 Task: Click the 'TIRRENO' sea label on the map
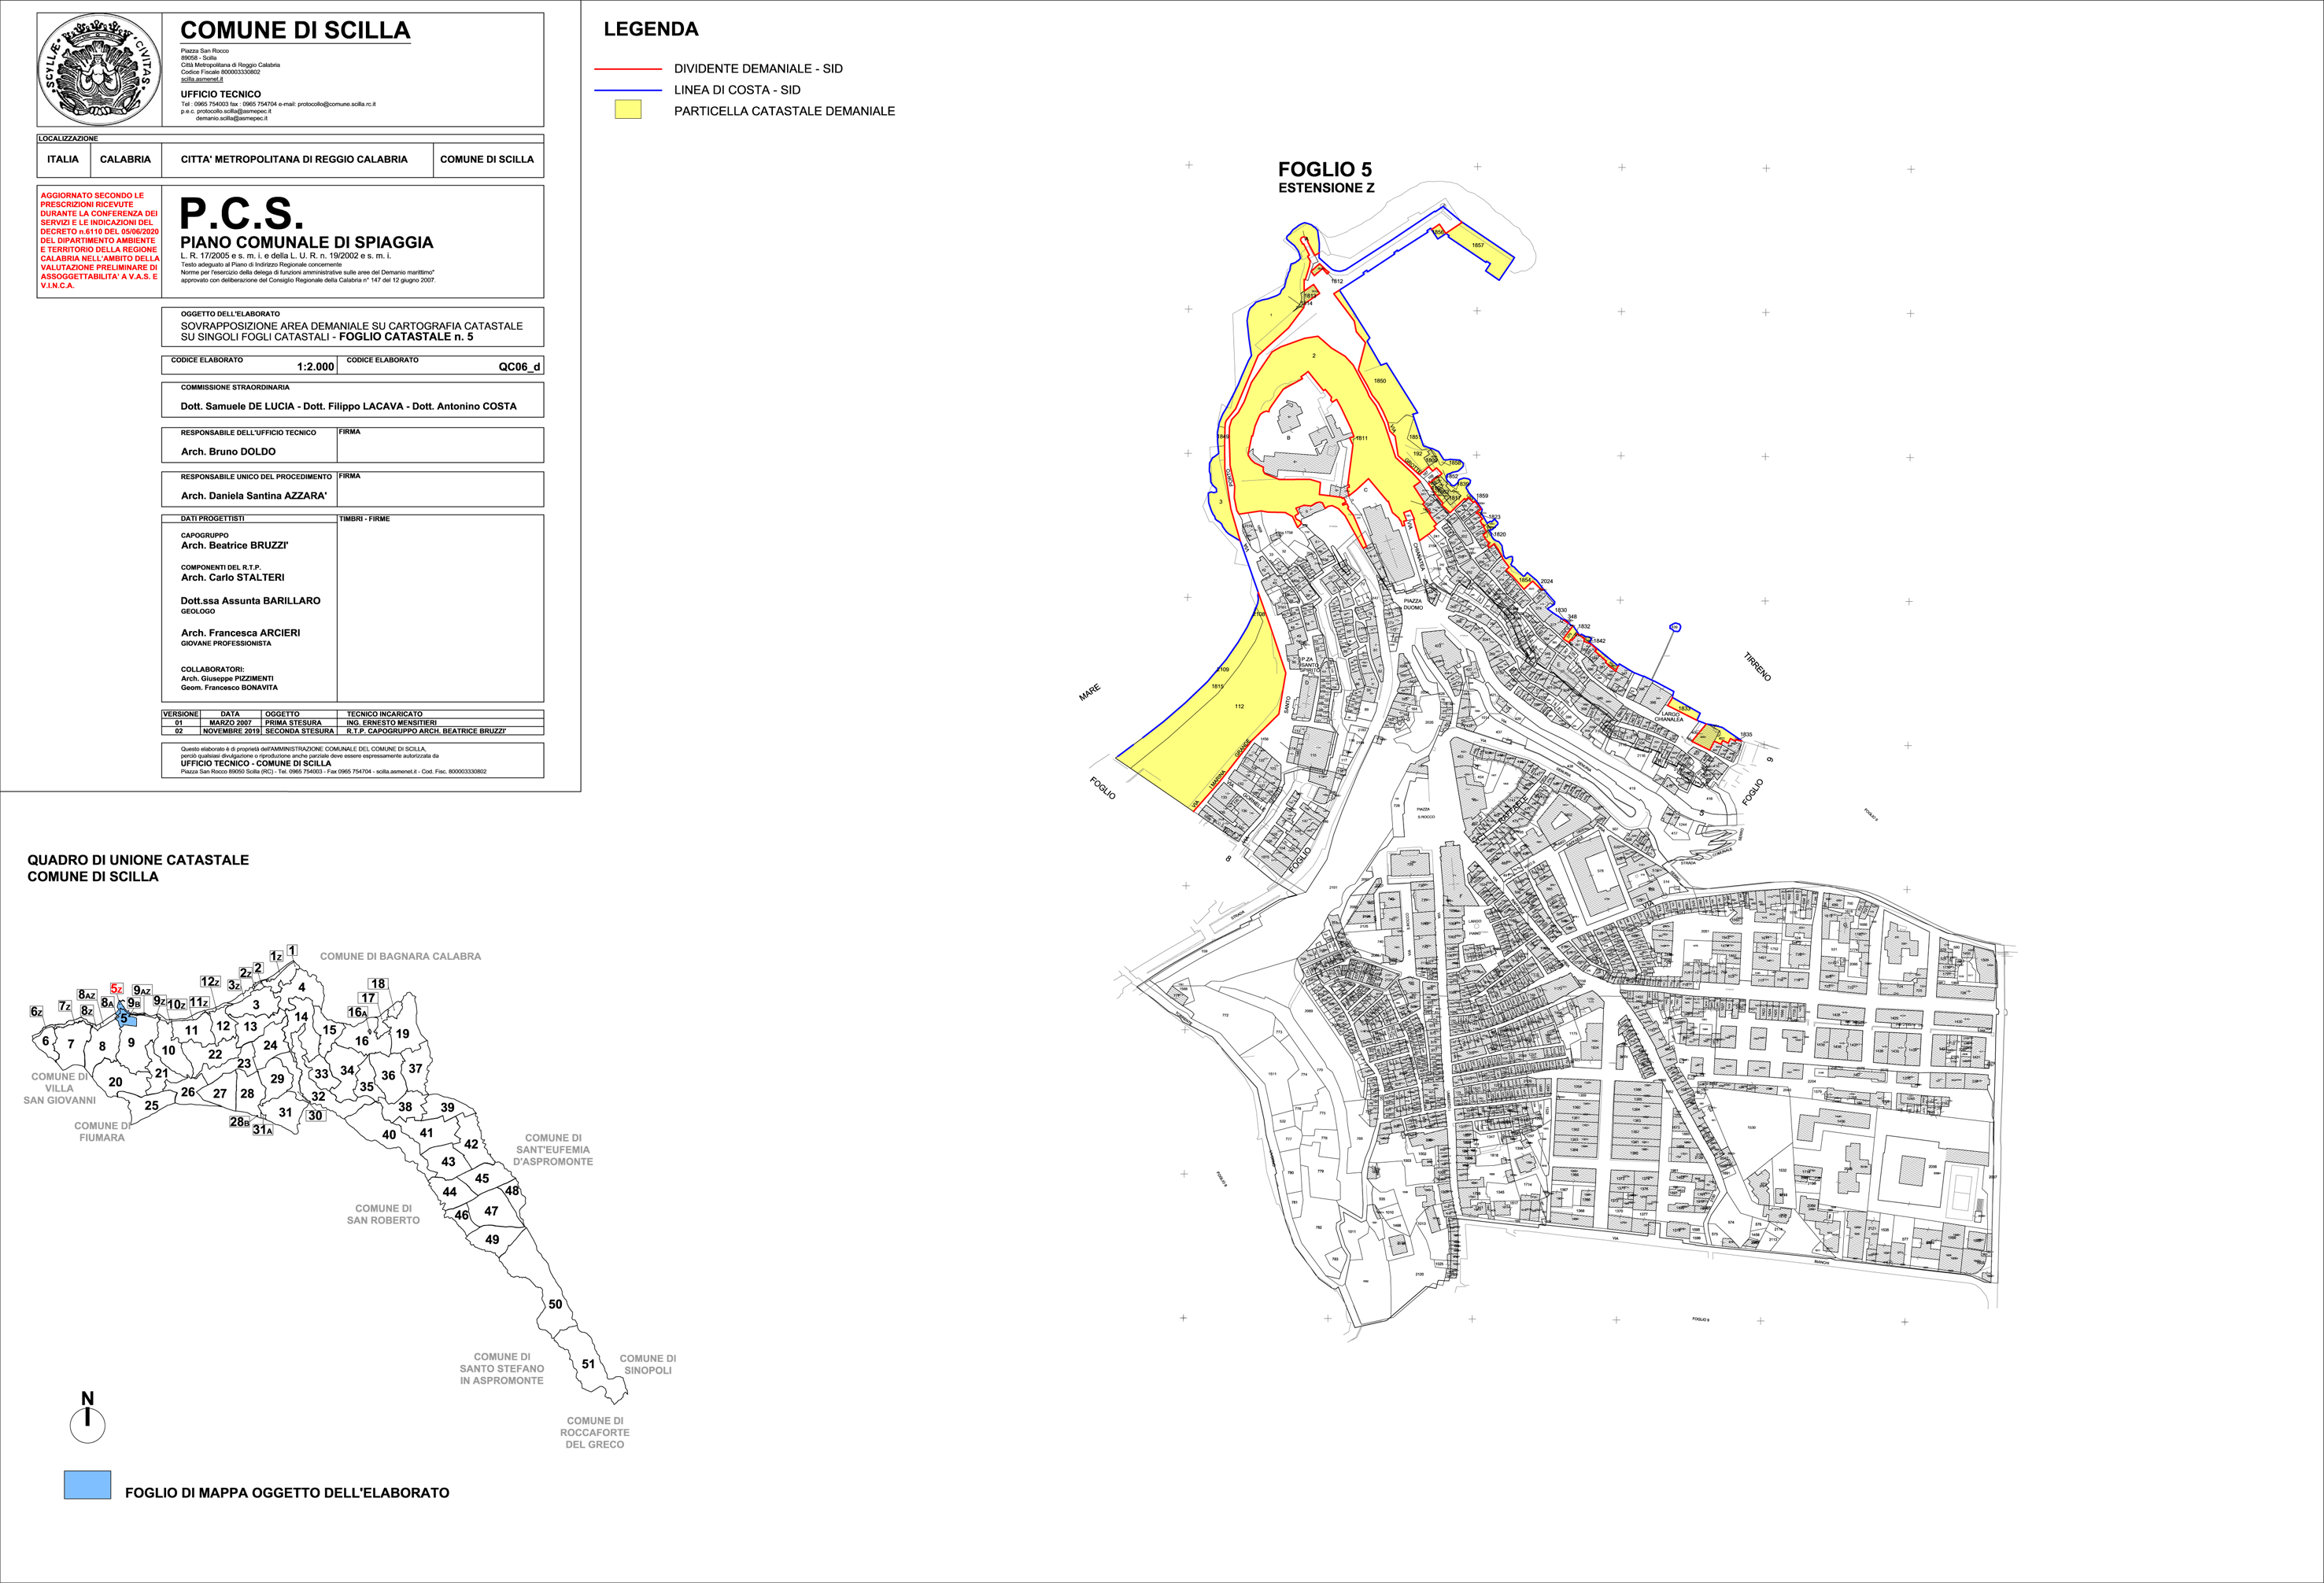click(x=1757, y=667)
